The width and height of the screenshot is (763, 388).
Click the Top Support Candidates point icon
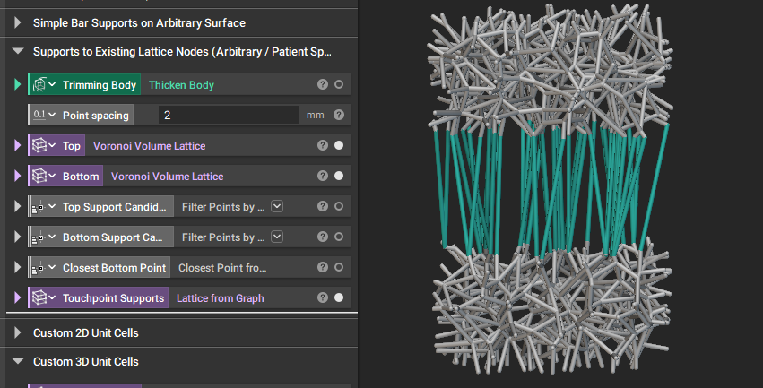click(x=39, y=207)
